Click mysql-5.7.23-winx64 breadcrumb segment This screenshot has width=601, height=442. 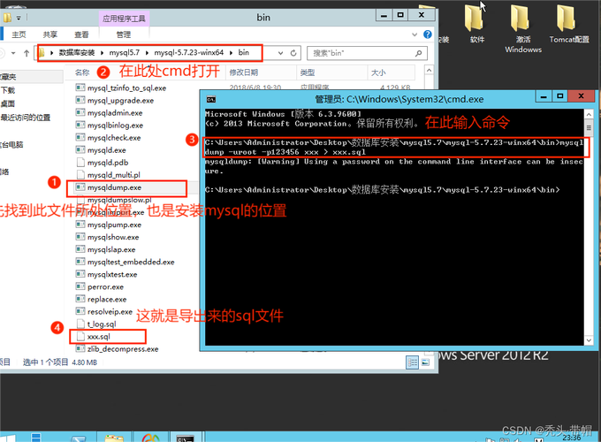coord(188,52)
